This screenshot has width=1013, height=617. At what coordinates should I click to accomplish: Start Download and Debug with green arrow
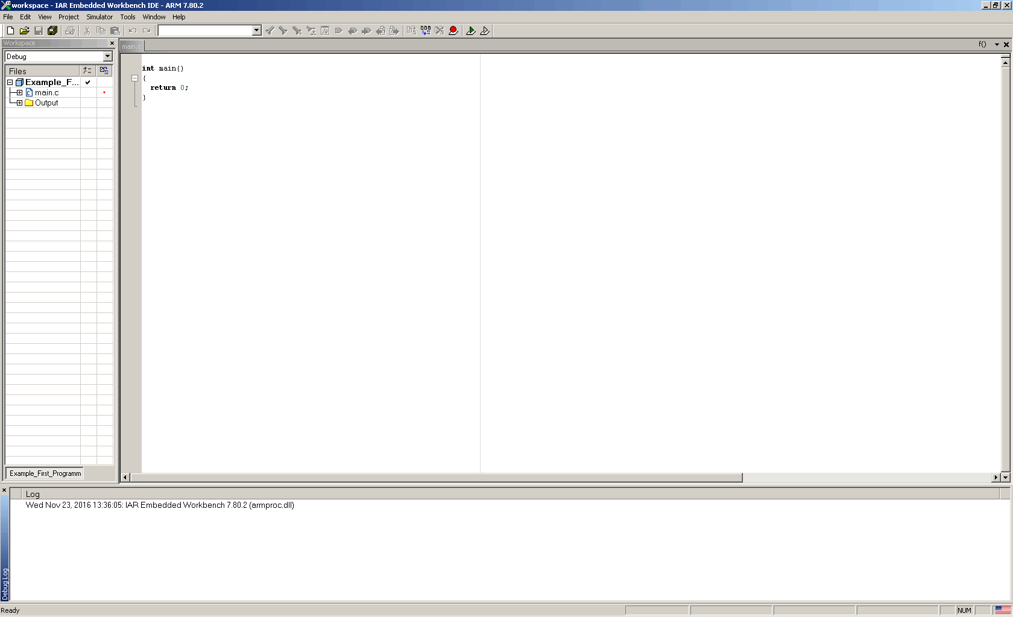pyautogui.click(x=471, y=31)
